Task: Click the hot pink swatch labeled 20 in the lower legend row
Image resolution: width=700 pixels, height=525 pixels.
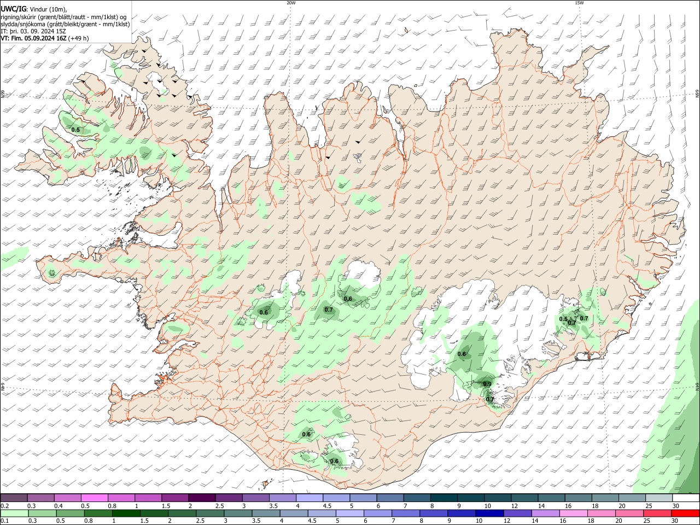Action: (629, 513)
